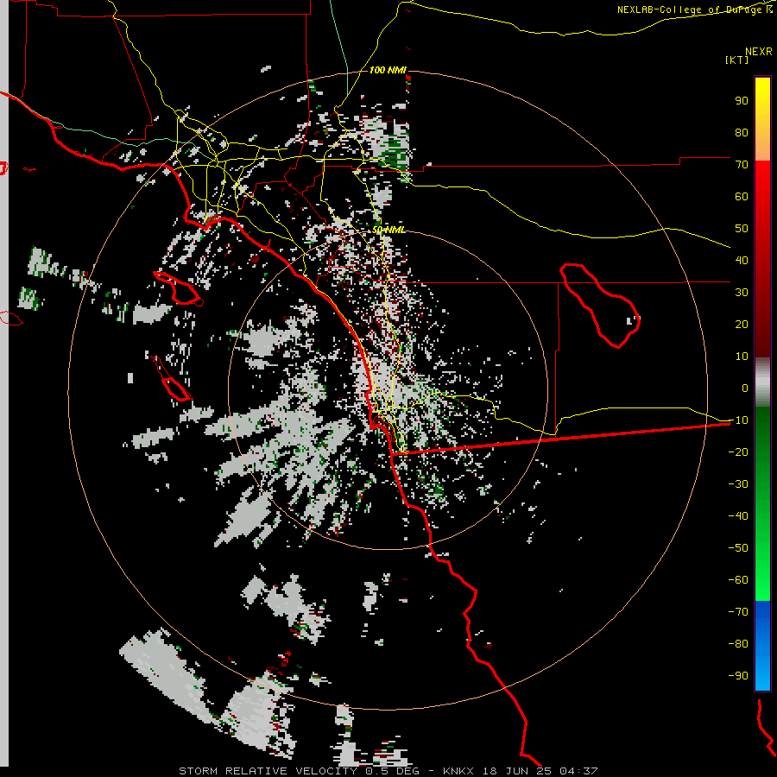Click the -70 scale value
Screen dimensions: 777x777
click(738, 612)
